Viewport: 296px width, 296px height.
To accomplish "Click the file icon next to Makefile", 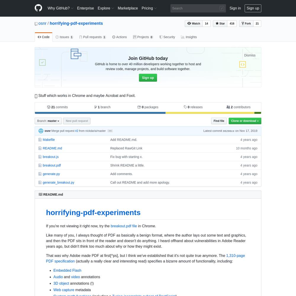I will pyautogui.click(x=40, y=140).
